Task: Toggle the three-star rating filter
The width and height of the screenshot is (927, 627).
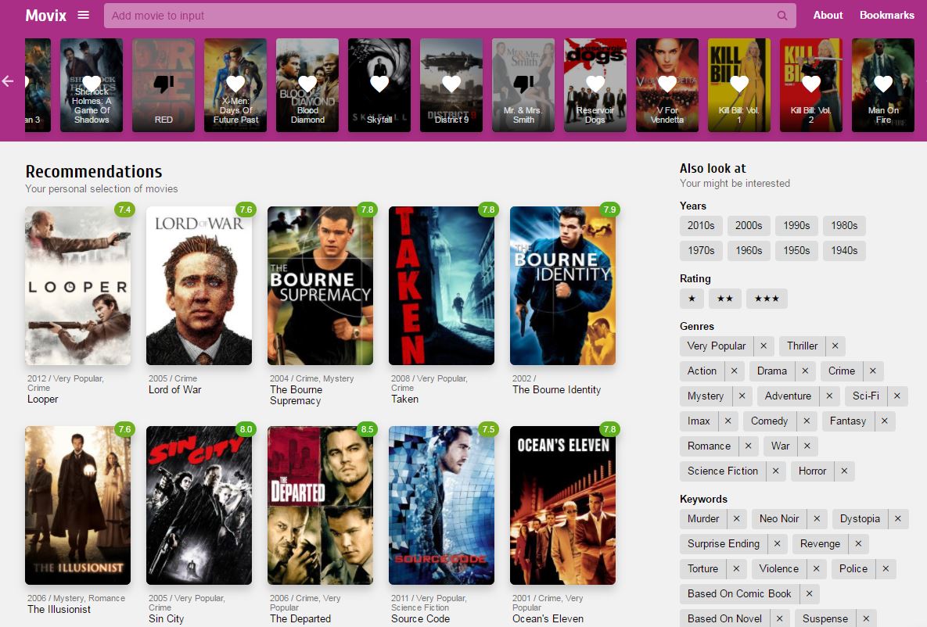Action: coord(767,299)
